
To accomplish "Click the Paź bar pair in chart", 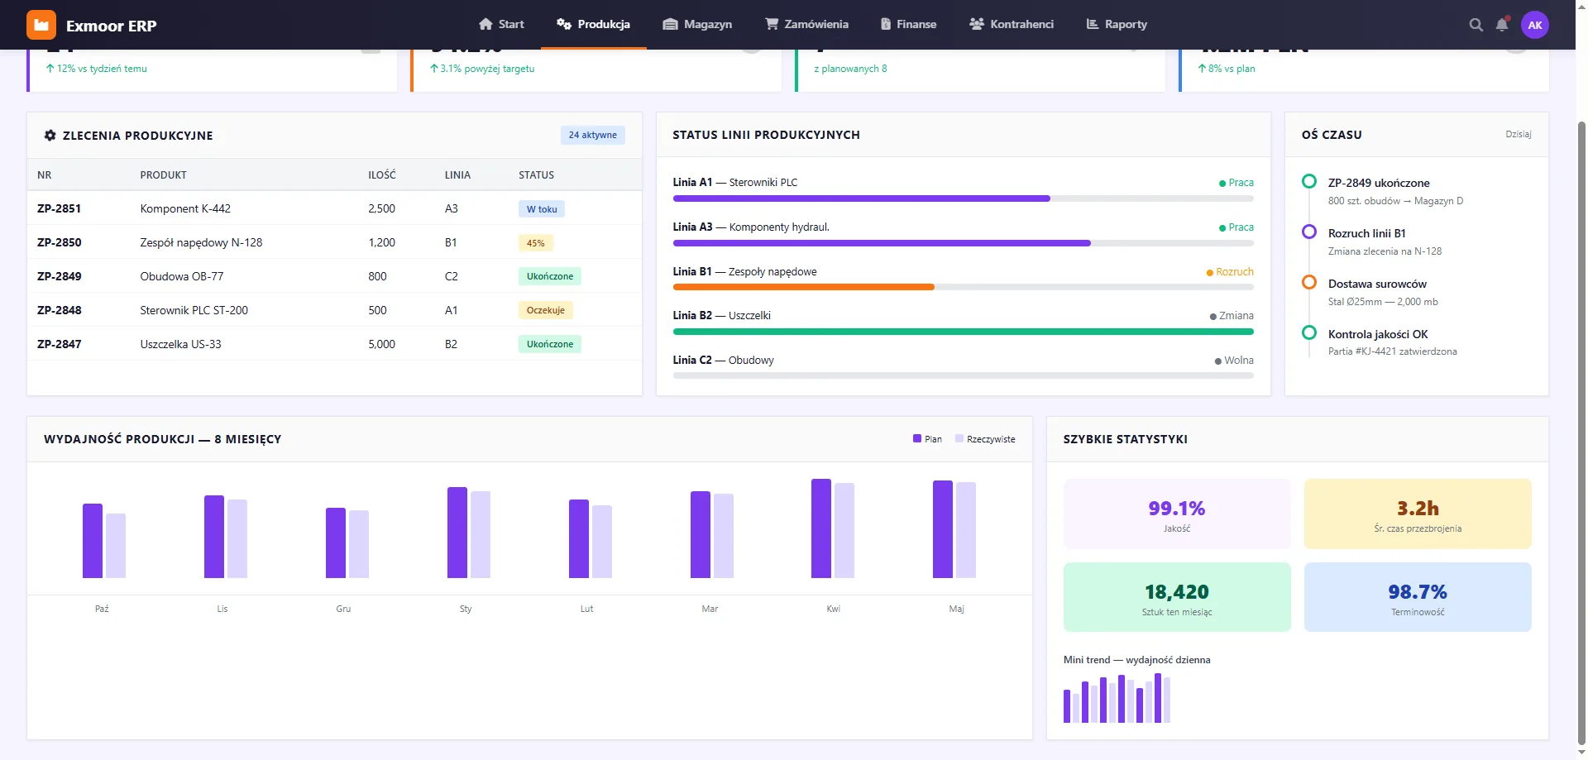I will coord(104,541).
